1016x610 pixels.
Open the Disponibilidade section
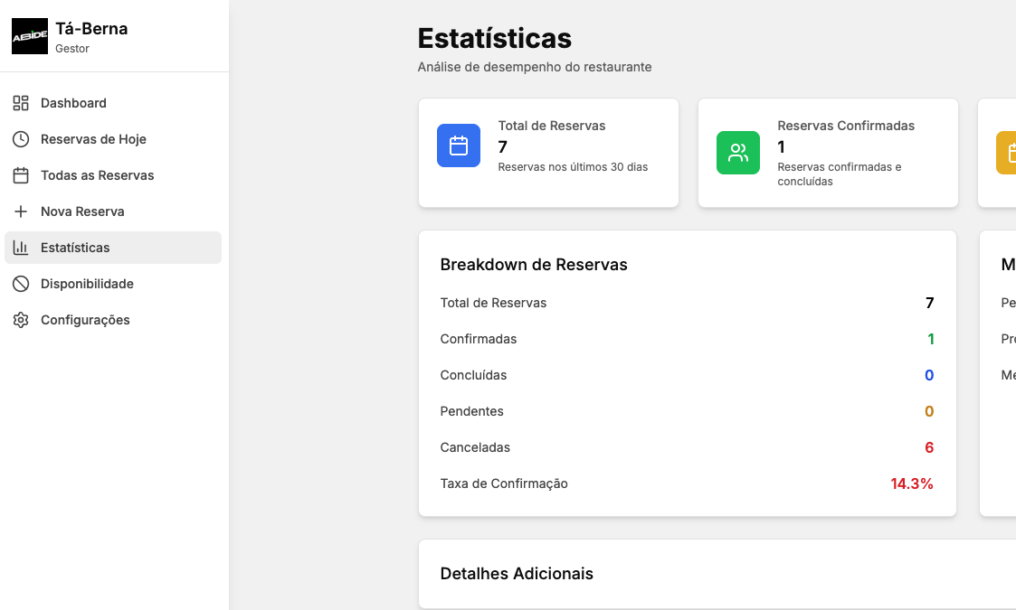click(x=87, y=284)
